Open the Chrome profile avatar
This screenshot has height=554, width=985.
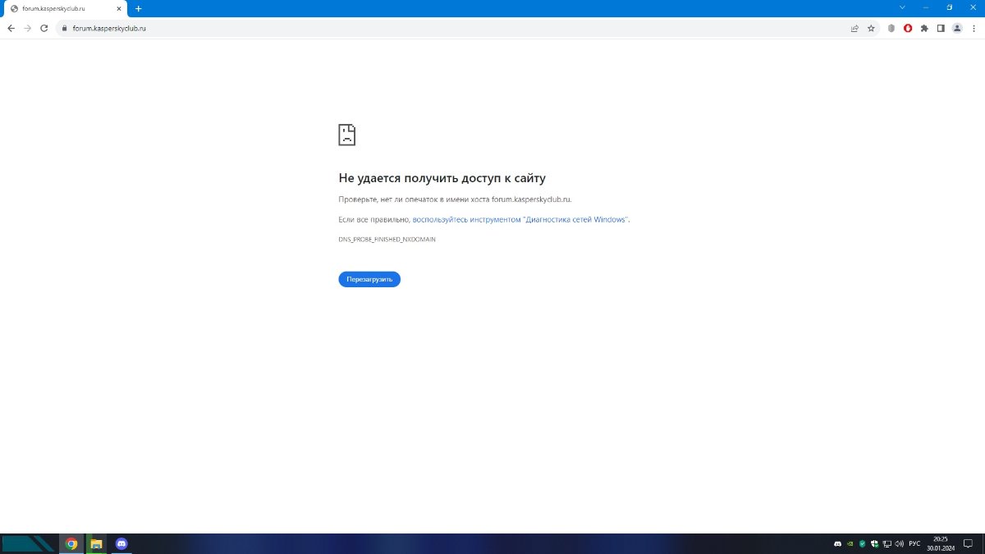pos(956,28)
